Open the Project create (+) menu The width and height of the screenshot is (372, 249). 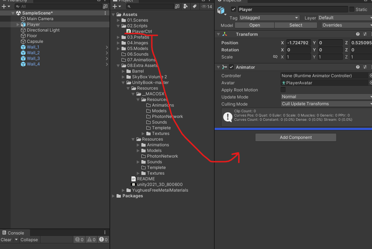(117, 6)
